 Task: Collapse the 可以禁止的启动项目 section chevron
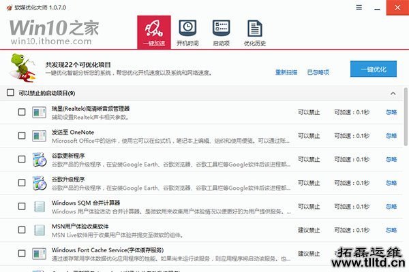coord(393,93)
